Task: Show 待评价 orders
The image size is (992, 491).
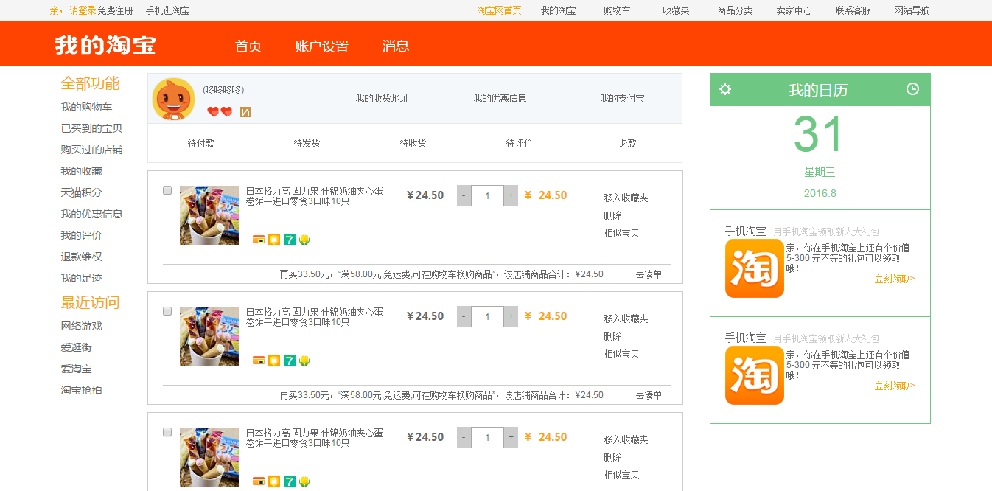Action: coord(519,143)
